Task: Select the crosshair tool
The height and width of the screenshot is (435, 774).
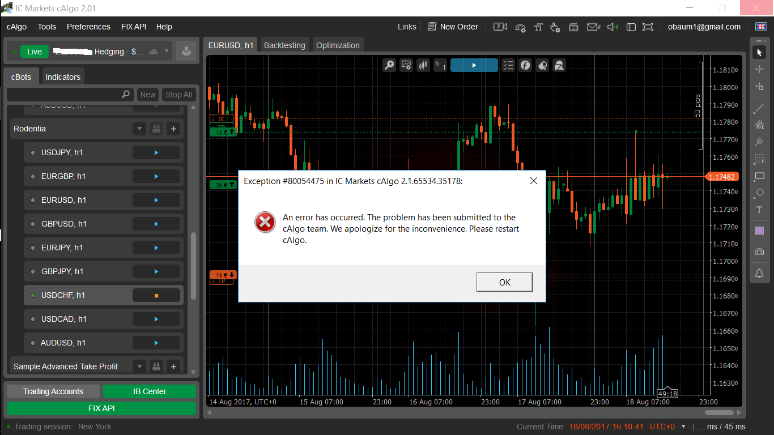Action: (x=759, y=69)
